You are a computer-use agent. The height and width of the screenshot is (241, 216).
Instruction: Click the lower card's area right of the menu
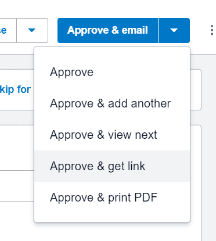point(196,183)
